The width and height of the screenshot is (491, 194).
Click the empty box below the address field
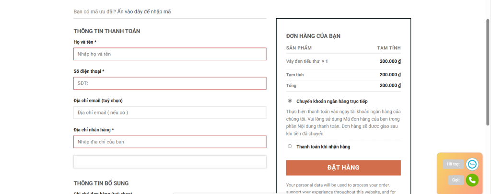[170, 162]
